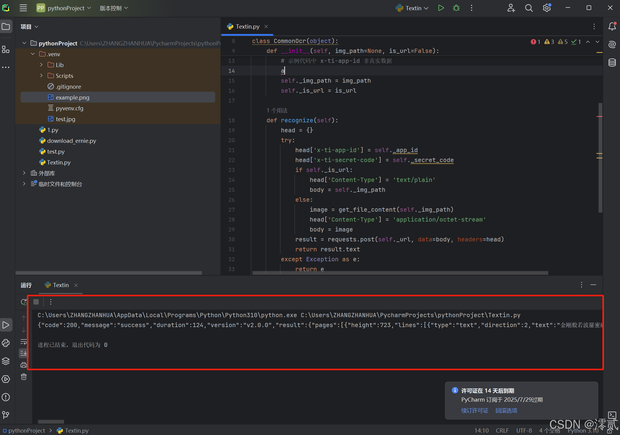Toggle the Project tool window folder icon
This screenshot has width=620, height=435.
pyautogui.click(x=6, y=26)
